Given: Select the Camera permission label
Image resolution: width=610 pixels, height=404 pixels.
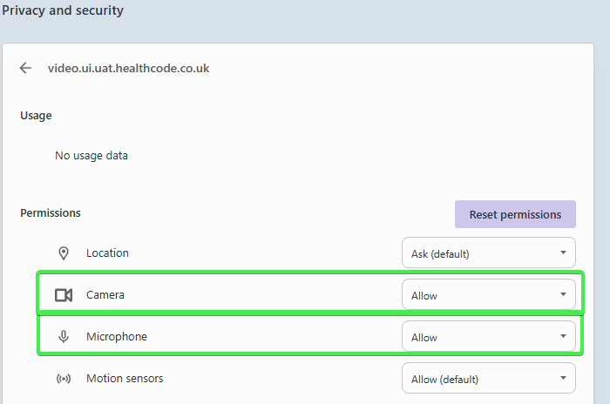Looking at the screenshot, I should (x=105, y=295).
